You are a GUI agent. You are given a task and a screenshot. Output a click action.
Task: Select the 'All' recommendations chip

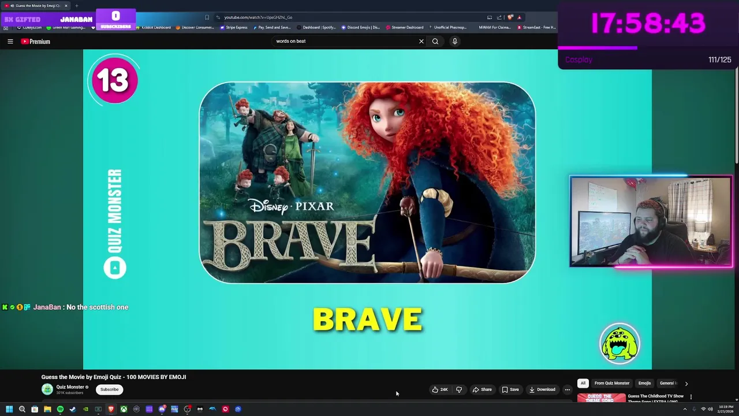click(583, 383)
